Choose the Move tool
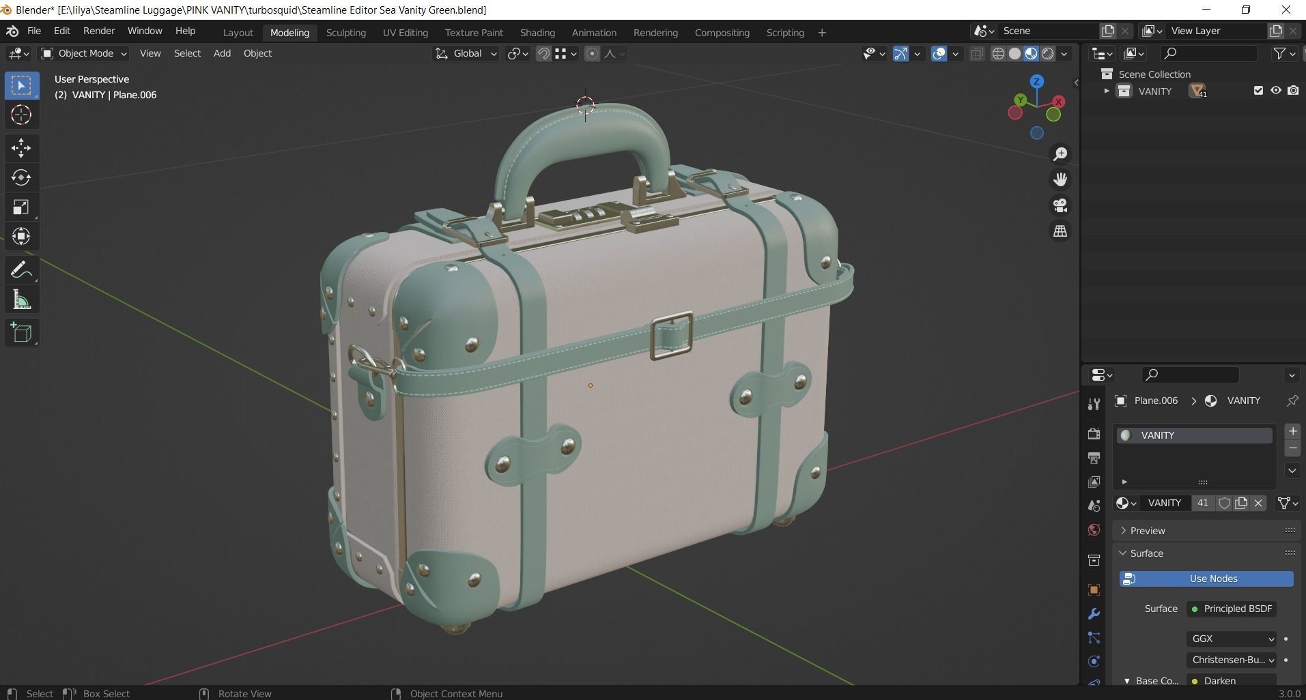 coord(21,147)
